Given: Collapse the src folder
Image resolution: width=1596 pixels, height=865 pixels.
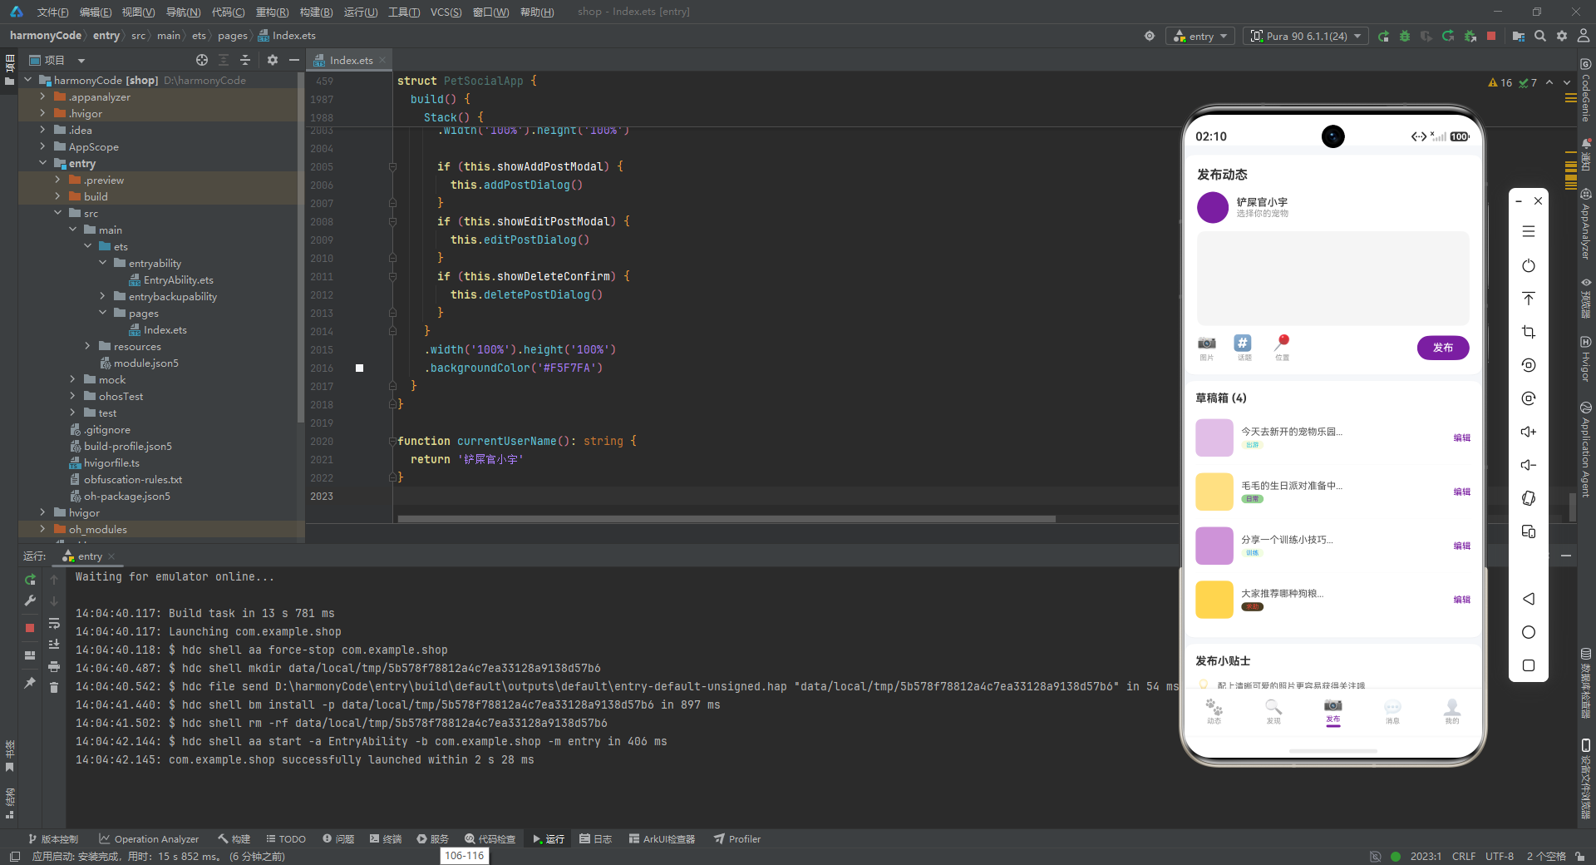Looking at the screenshot, I should (x=57, y=213).
